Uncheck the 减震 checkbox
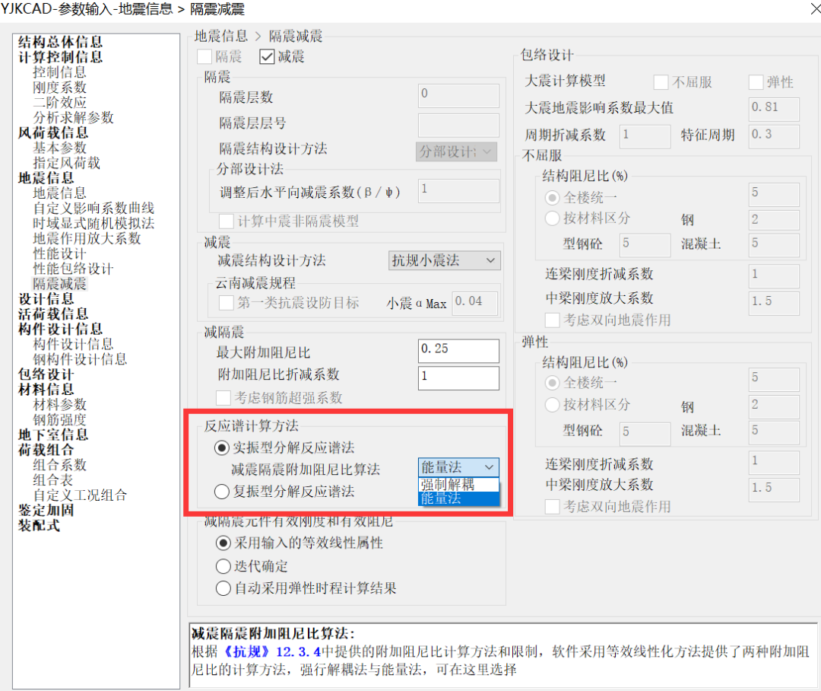The width and height of the screenshot is (821, 691). coord(267,56)
